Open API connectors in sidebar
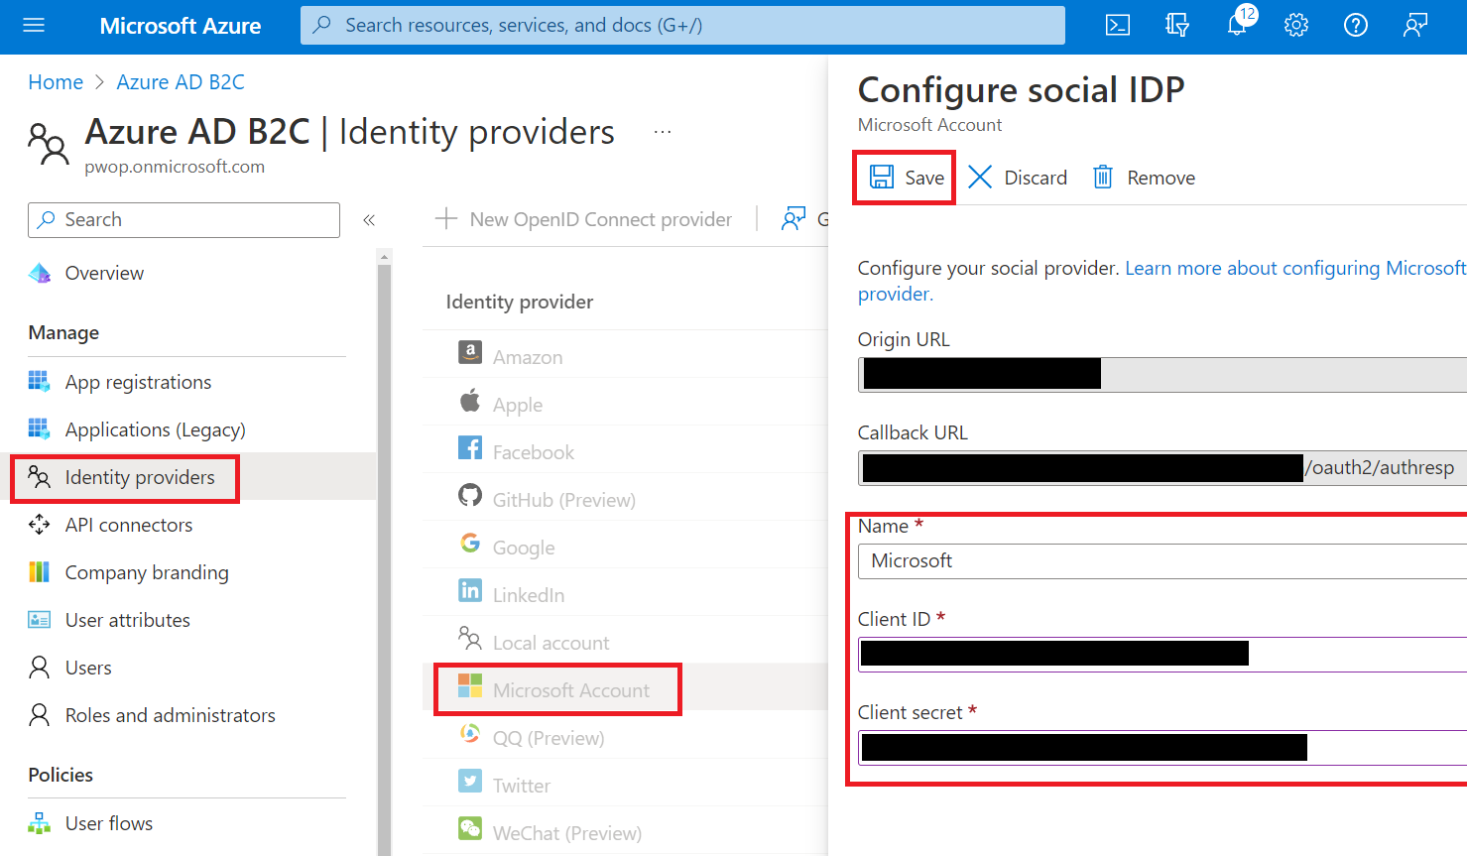The height and width of the screenshot is (856, 1467). 129,525
